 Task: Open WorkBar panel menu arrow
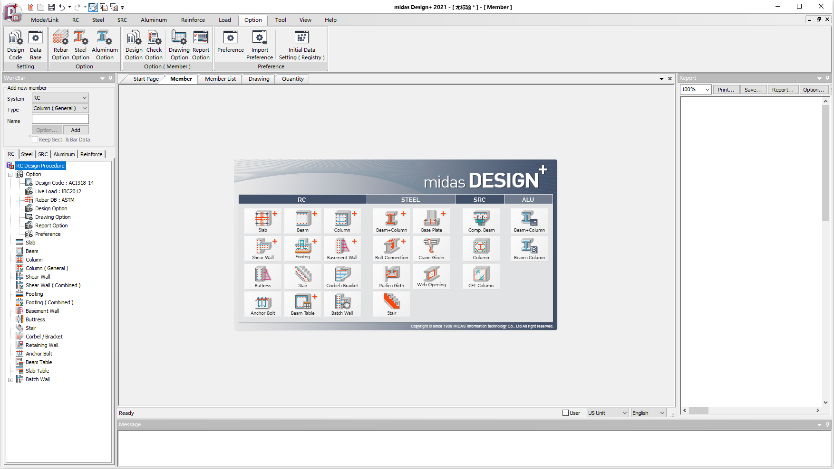[x=102, y=78]
